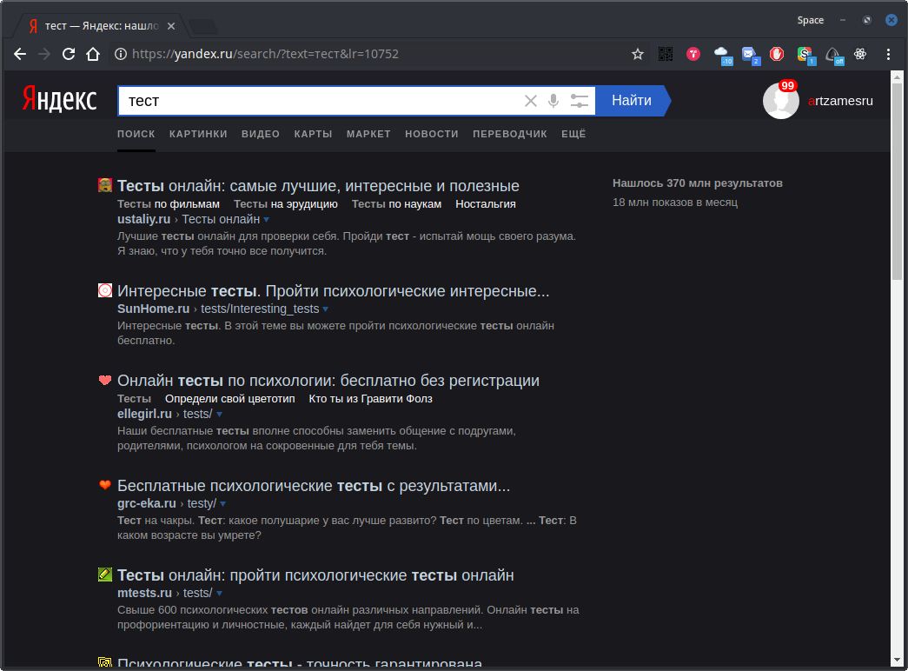This screenshot has height=671, width=908.
Task: Expand grc-eka.ru result dropdown arrow
Action: pos(223,504)
